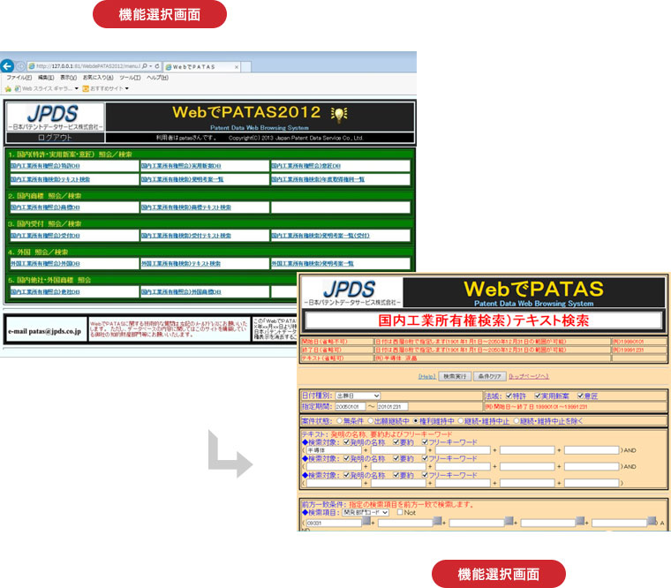The width and height of the screenshot is (671, 588).
Task: Toggle the 実用新案 law-area checkbox
Action: pos(538,396)
